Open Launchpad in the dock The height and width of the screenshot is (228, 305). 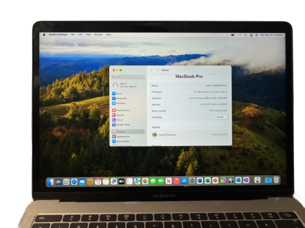tap(66, 182)
